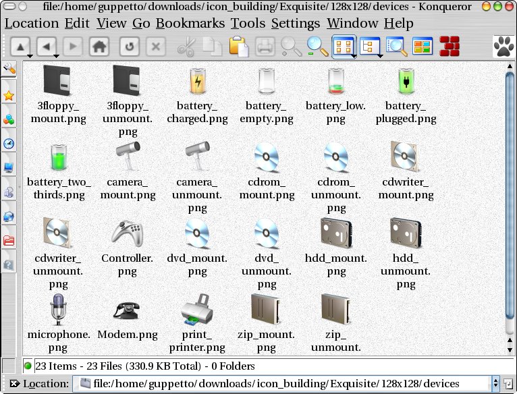Click scrollbar down arrow at bottom
This screenshot has height=394, width=517.
(510, 349)
